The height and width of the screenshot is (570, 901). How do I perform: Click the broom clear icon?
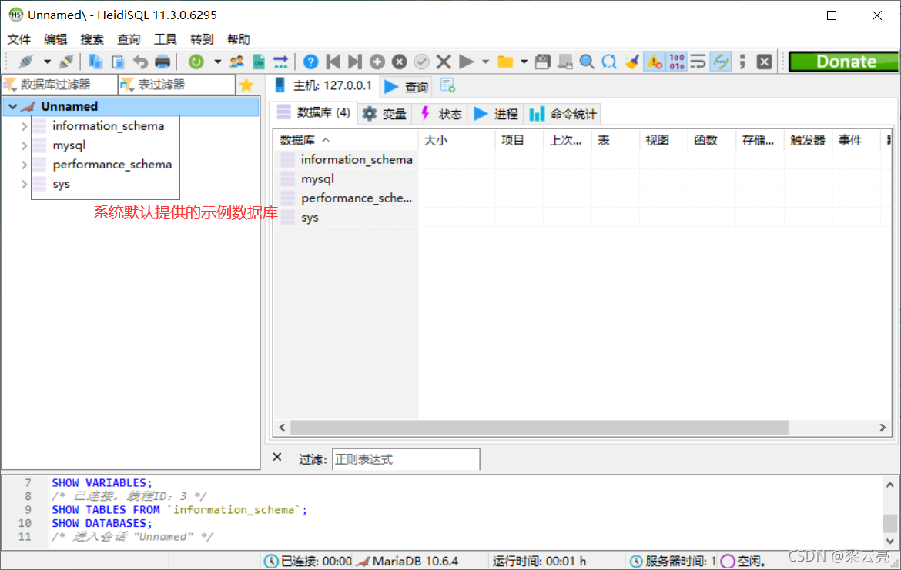click(631, 62)
